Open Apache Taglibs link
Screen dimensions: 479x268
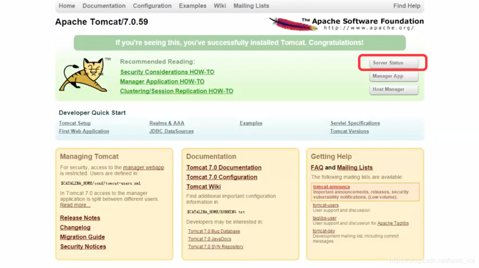tap(393, 223)
